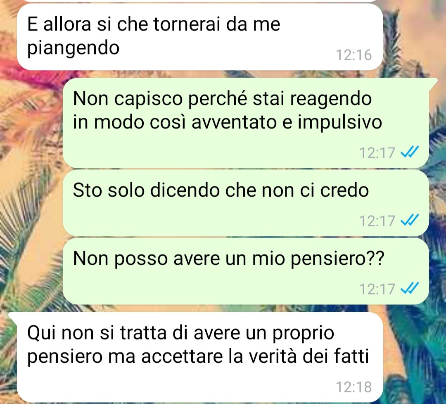Viewport: 446px width, 404px height.
Task: Tap chat background right of last white bubble
Action: coord(414,356)
